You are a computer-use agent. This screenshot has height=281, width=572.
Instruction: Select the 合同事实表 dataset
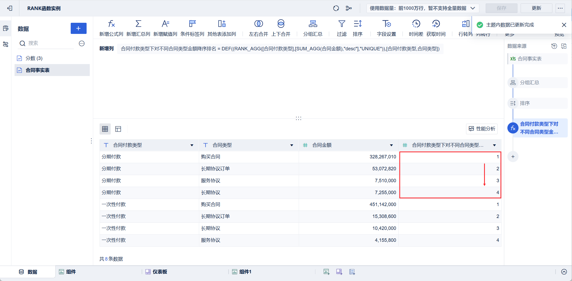click(52, 70)
